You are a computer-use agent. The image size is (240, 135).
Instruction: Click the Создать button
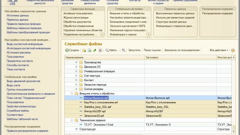click(x=72, y=50)
